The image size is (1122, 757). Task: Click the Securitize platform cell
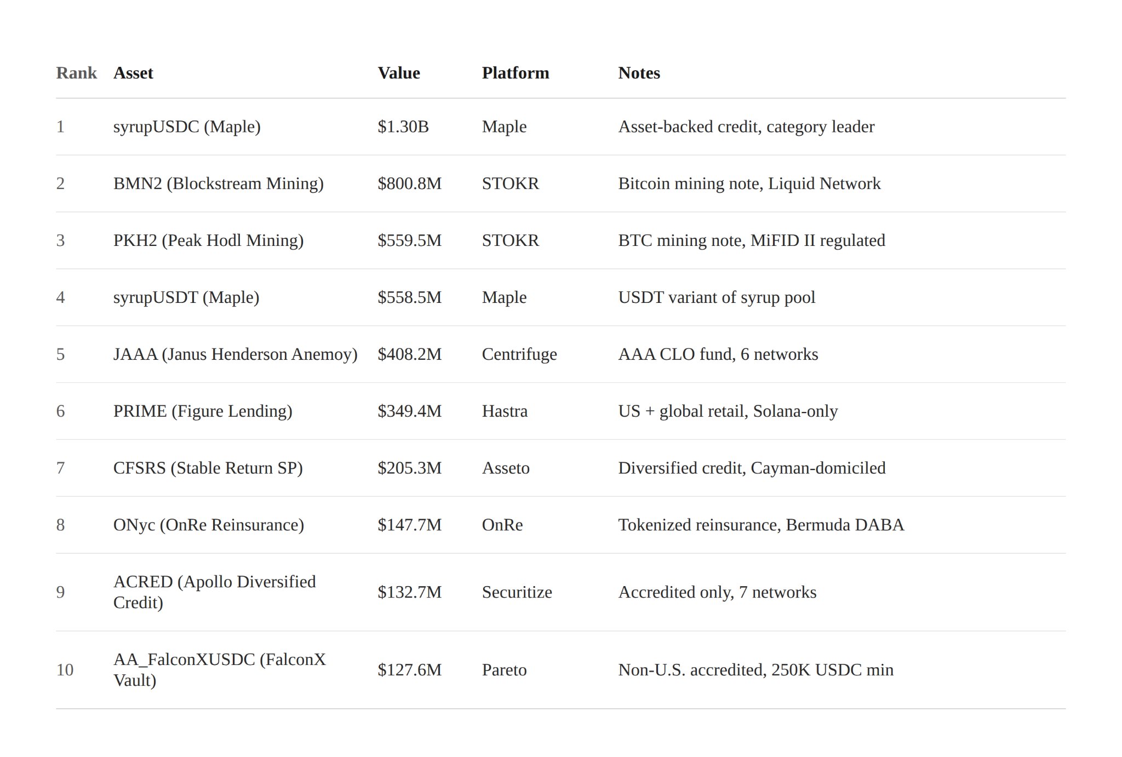[x=517, y=592]
